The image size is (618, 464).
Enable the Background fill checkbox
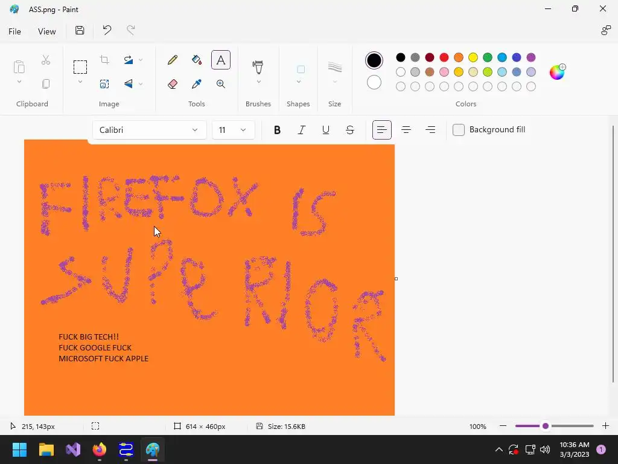(x=459, y=130)
